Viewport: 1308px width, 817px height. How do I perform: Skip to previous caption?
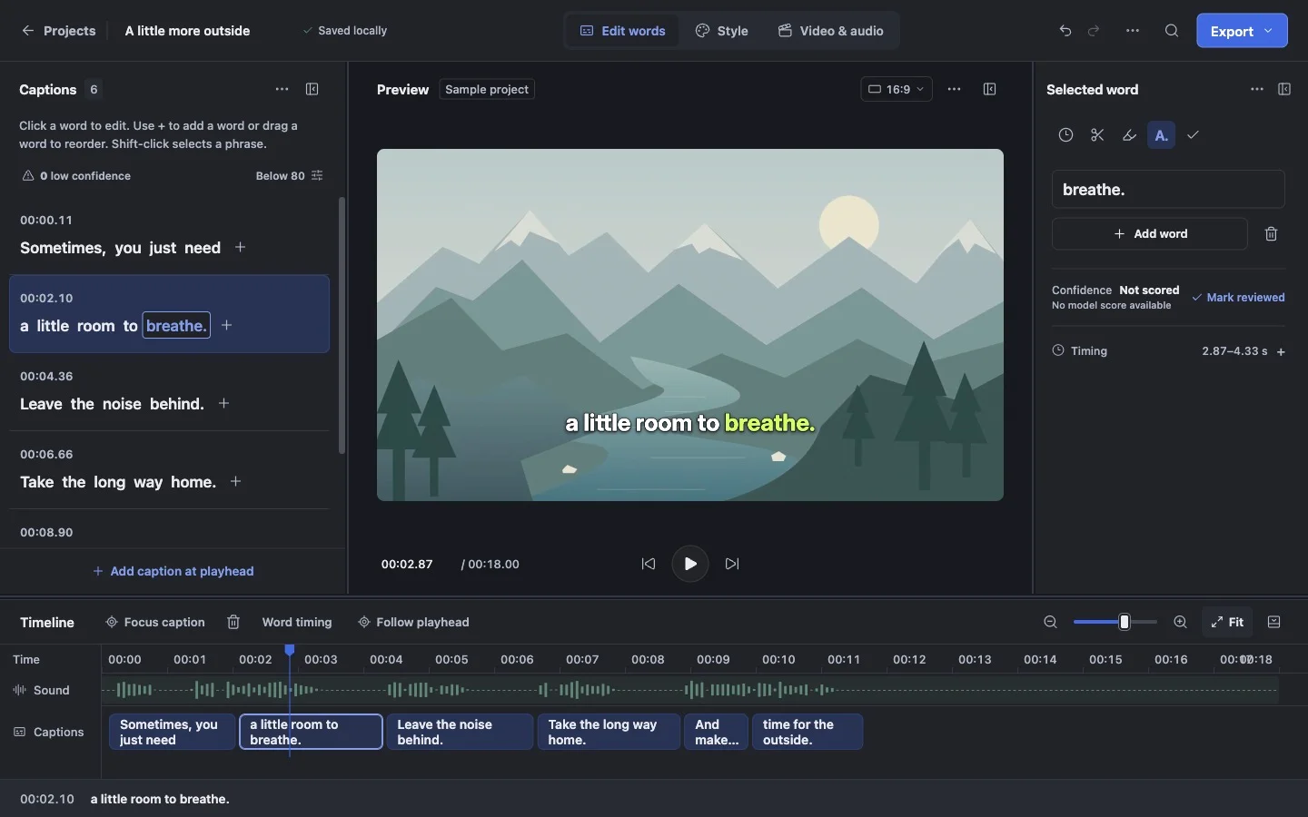[x=649, y=564]
